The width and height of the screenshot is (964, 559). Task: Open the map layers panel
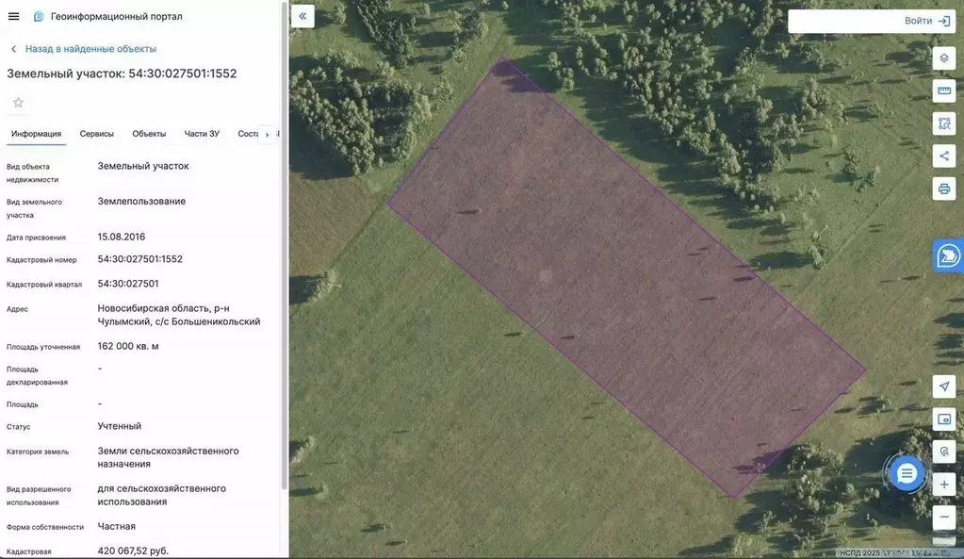click(x=943, y=58)
